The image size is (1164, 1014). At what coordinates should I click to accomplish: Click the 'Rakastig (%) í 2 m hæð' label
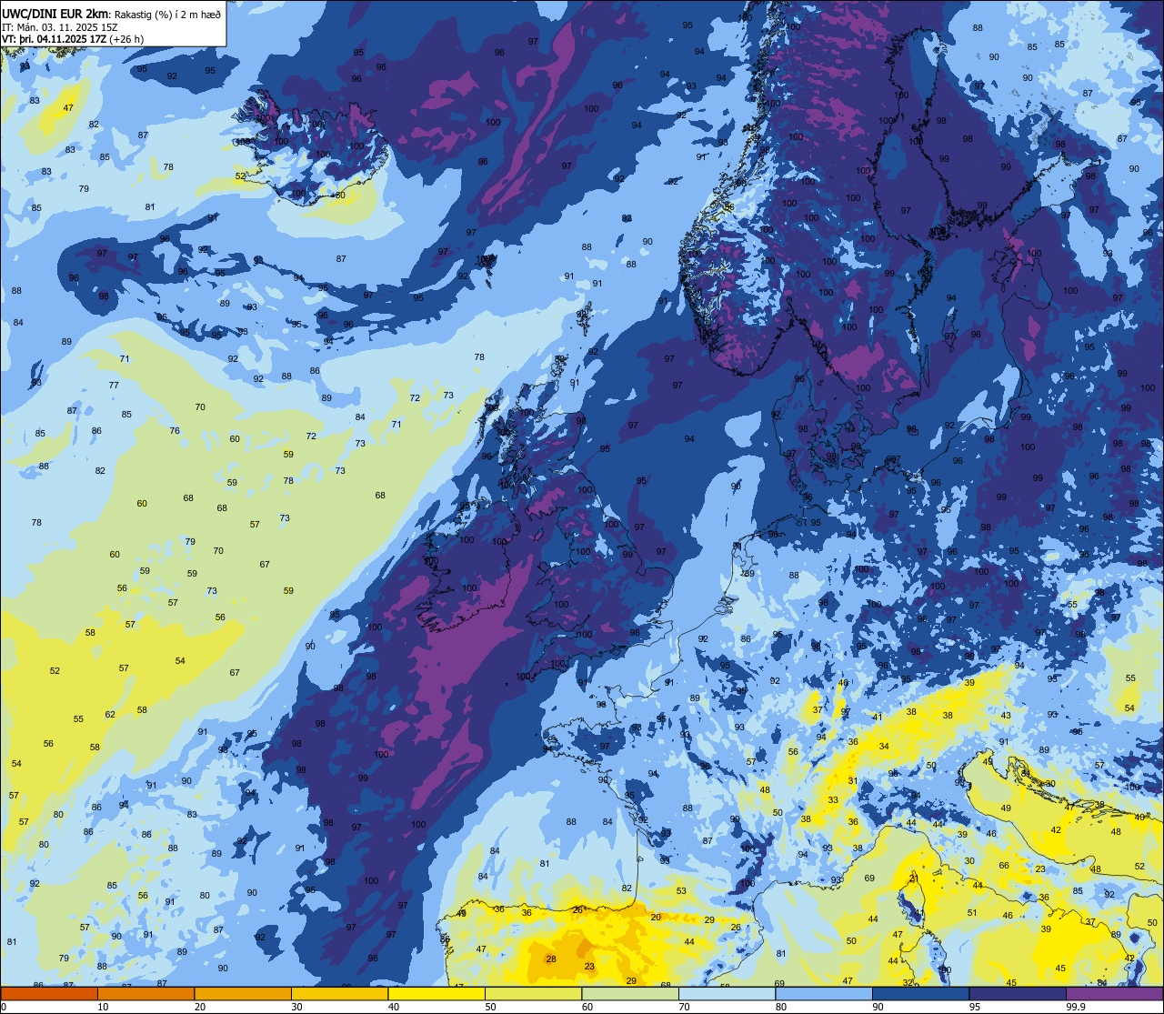tap(167, 14)
